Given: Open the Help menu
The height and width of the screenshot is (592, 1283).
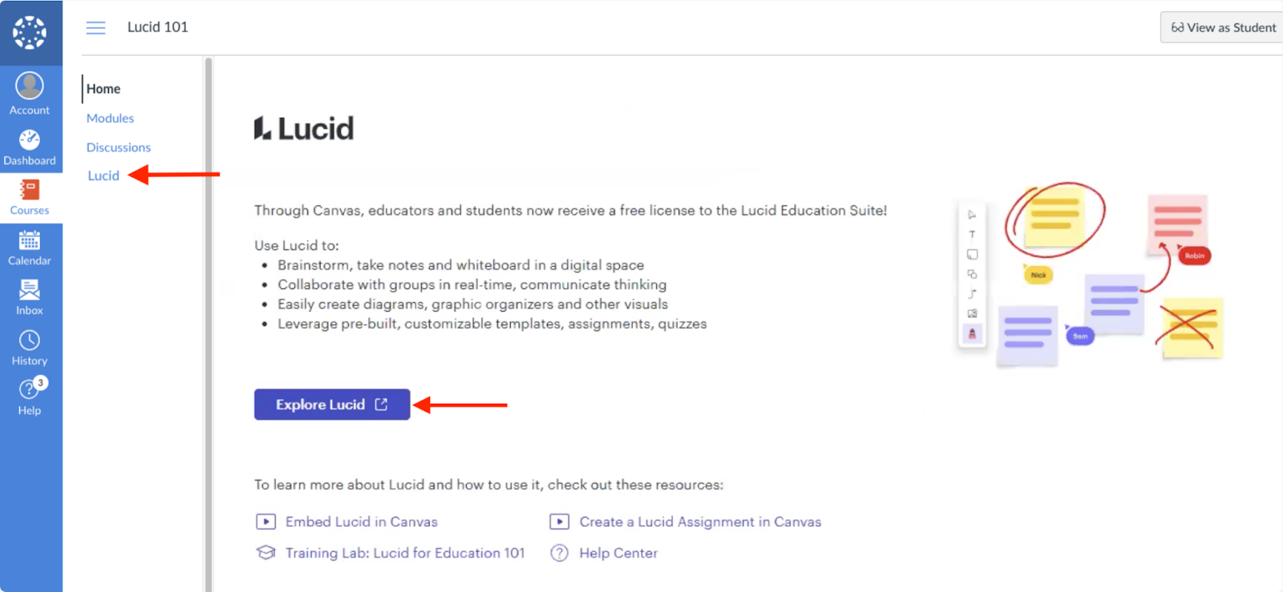Looking at the screenshot, I should coord(30,397).
